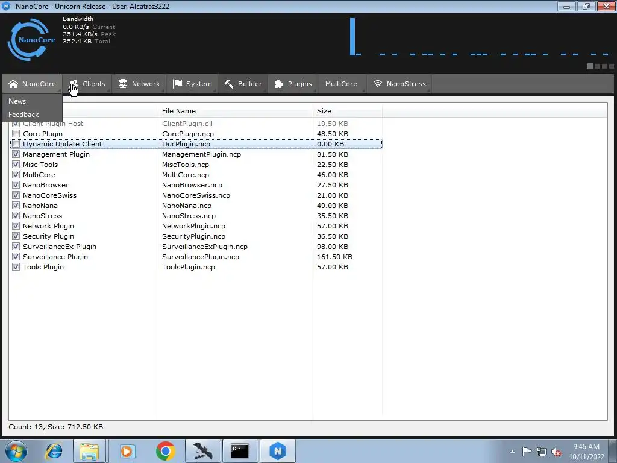Click the last graph page indicator square

[612, 66]
